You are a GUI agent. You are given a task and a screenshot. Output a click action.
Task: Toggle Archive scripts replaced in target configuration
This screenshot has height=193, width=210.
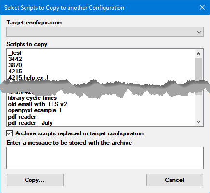click(10, 133)
